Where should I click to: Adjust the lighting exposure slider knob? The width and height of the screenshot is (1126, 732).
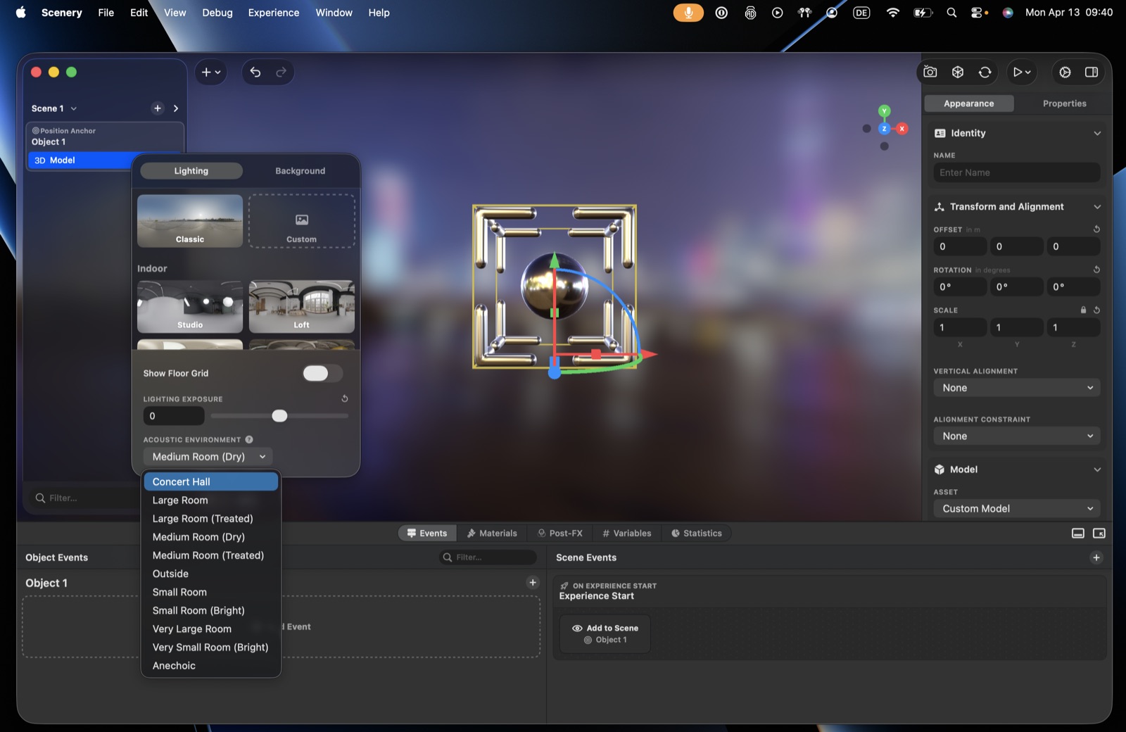click(x=279, y=416)
